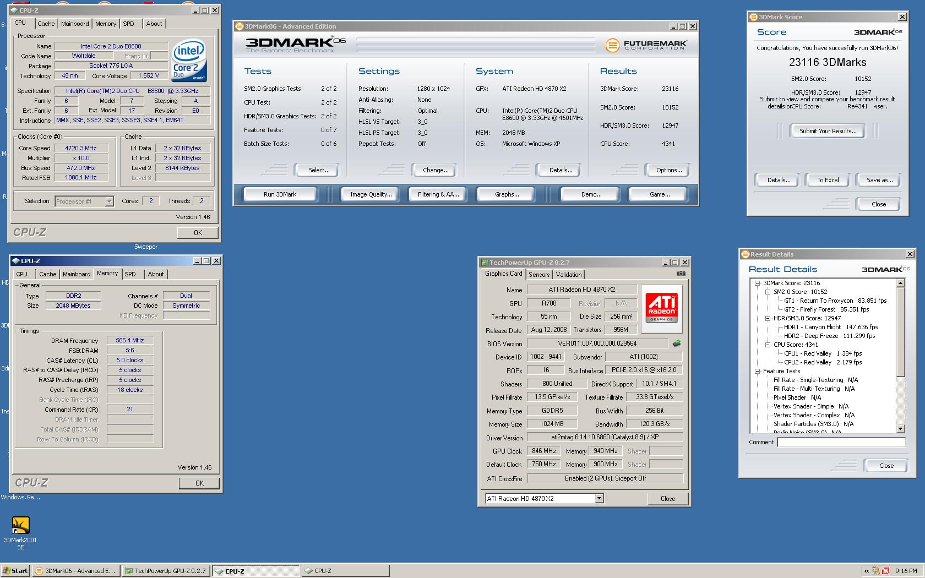Click the Core Speed 4720.3 MHz value
925x578 pixels.
81,148
